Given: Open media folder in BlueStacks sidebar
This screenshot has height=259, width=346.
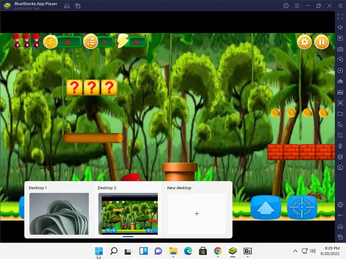Looking at the screenshot, I should (340, 114).
